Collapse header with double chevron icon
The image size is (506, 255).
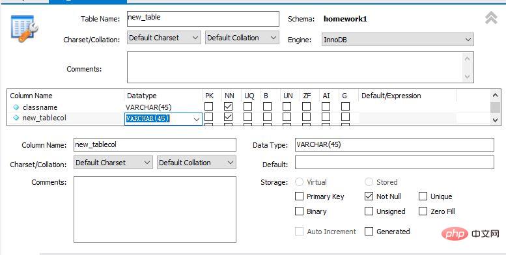(x=491, y=18)
